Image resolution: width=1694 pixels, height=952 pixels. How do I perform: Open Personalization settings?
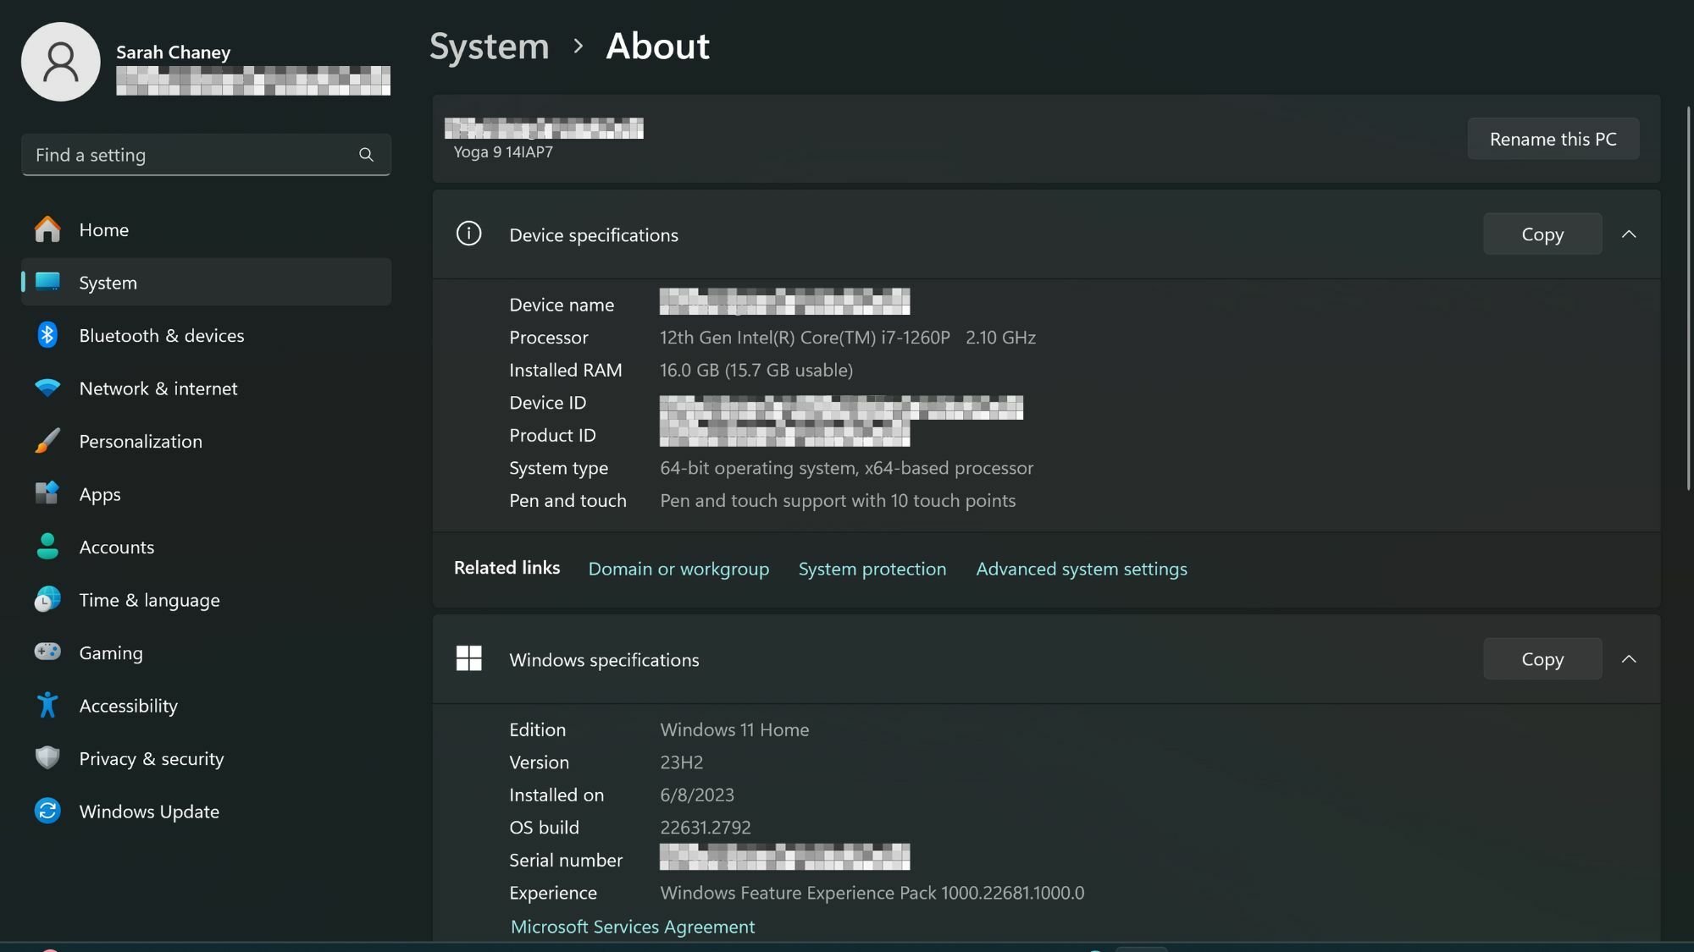click(141, 441)
